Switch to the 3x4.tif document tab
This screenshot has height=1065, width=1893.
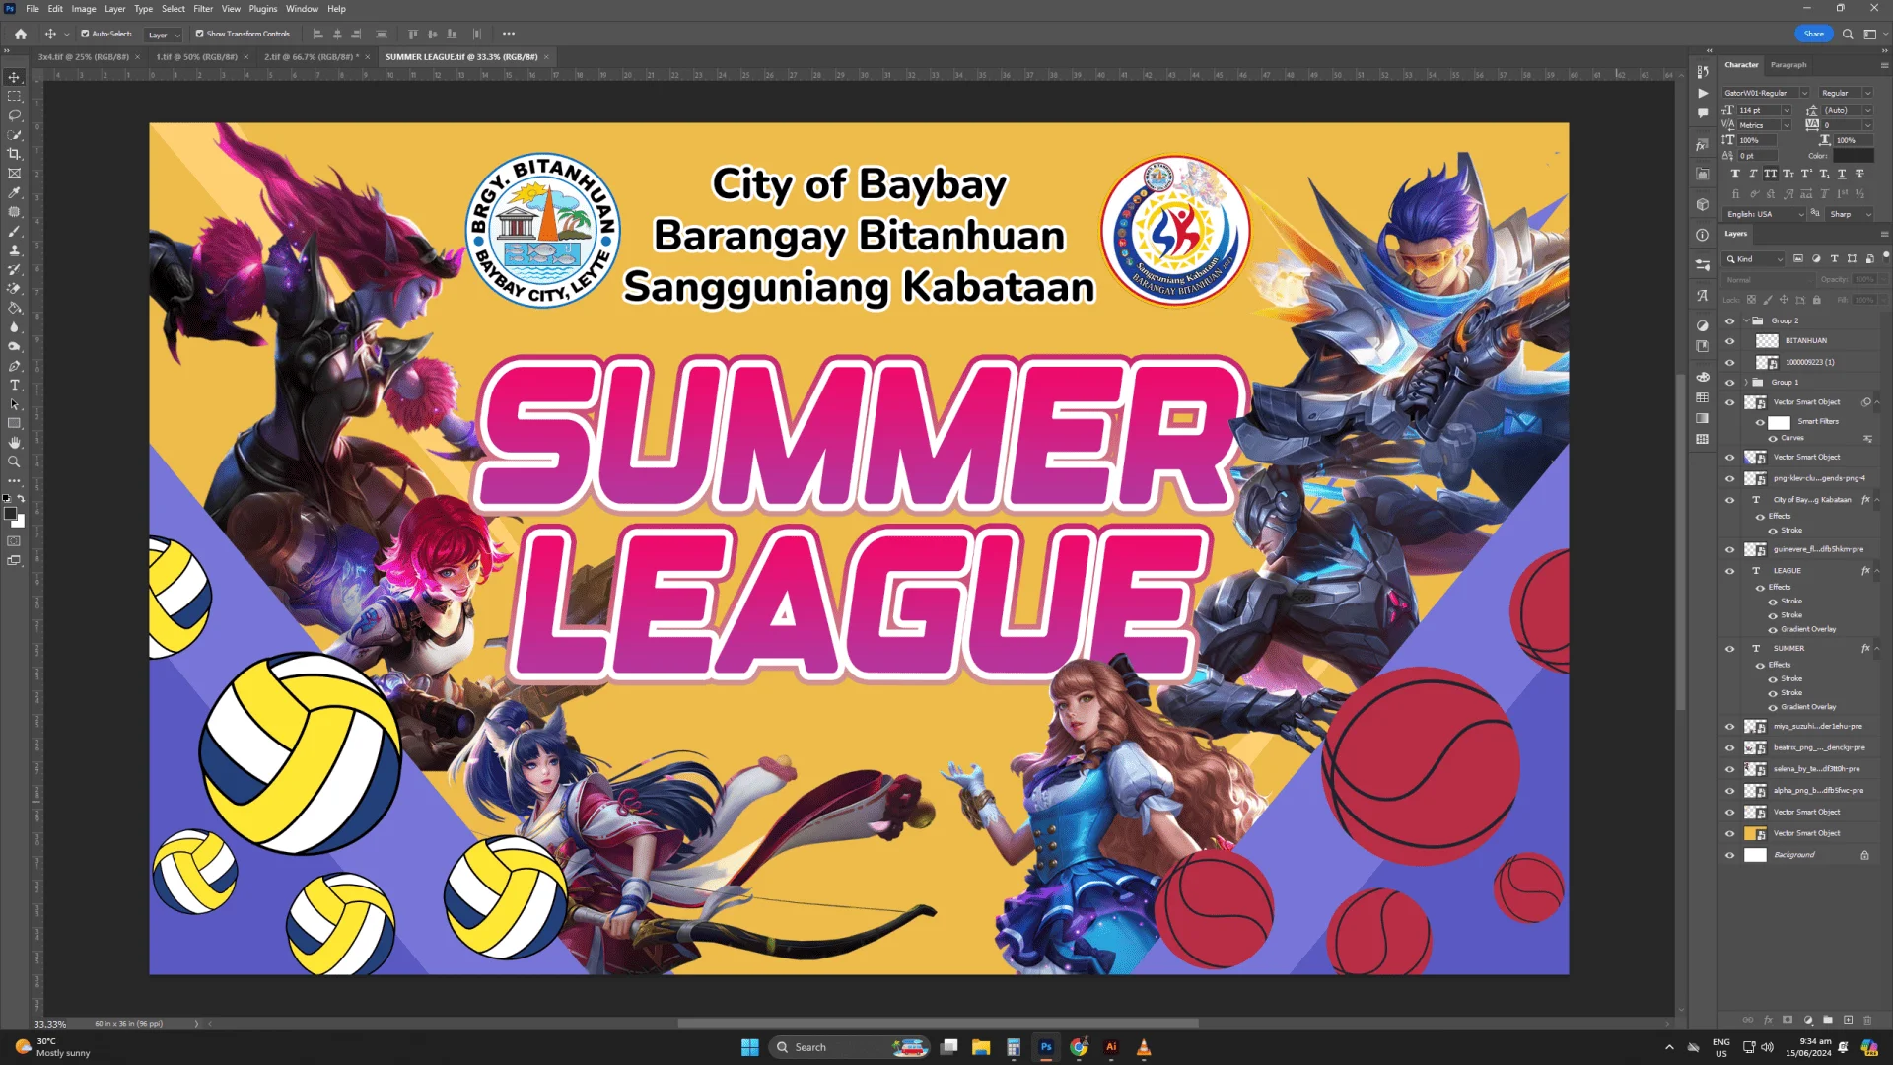pos(84,57)
